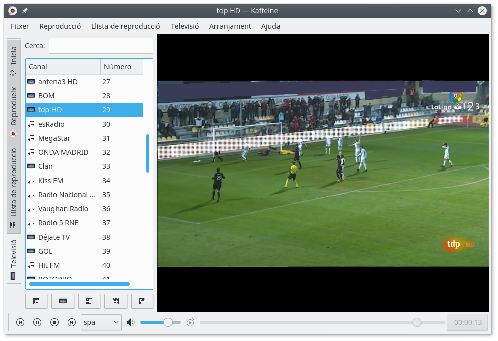498x341 pixels.
Task: Open the program guide button
Action: click(89, 301)
